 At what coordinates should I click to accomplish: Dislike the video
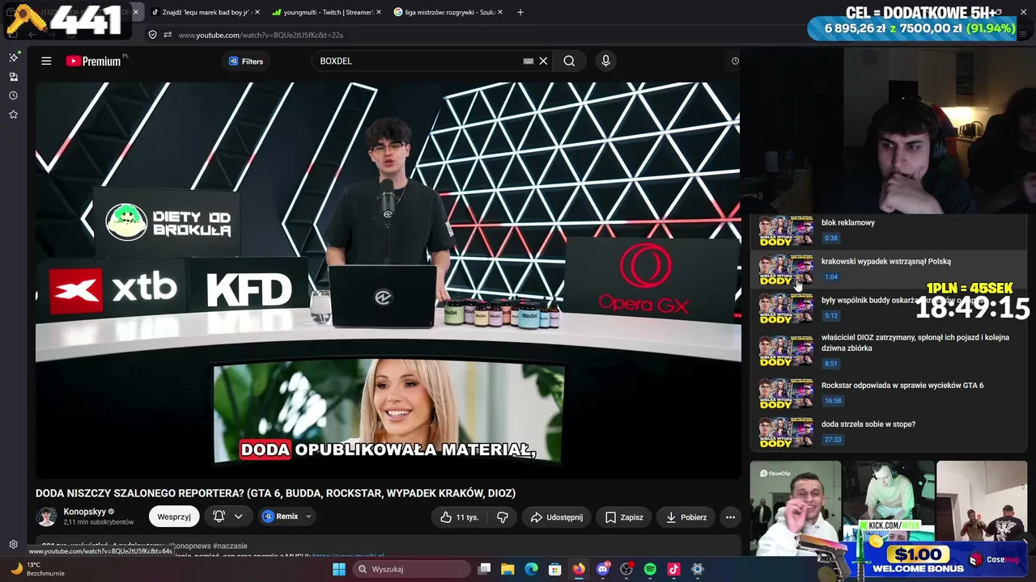click(503, 517)
